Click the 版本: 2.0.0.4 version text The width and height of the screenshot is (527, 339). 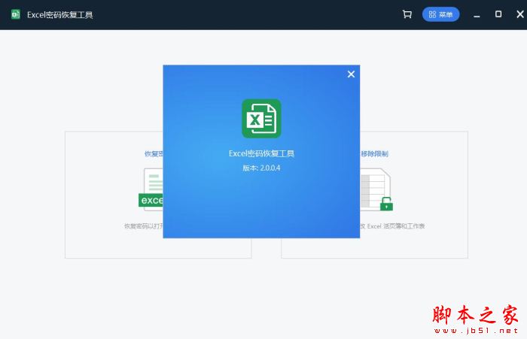click(261, 168)
